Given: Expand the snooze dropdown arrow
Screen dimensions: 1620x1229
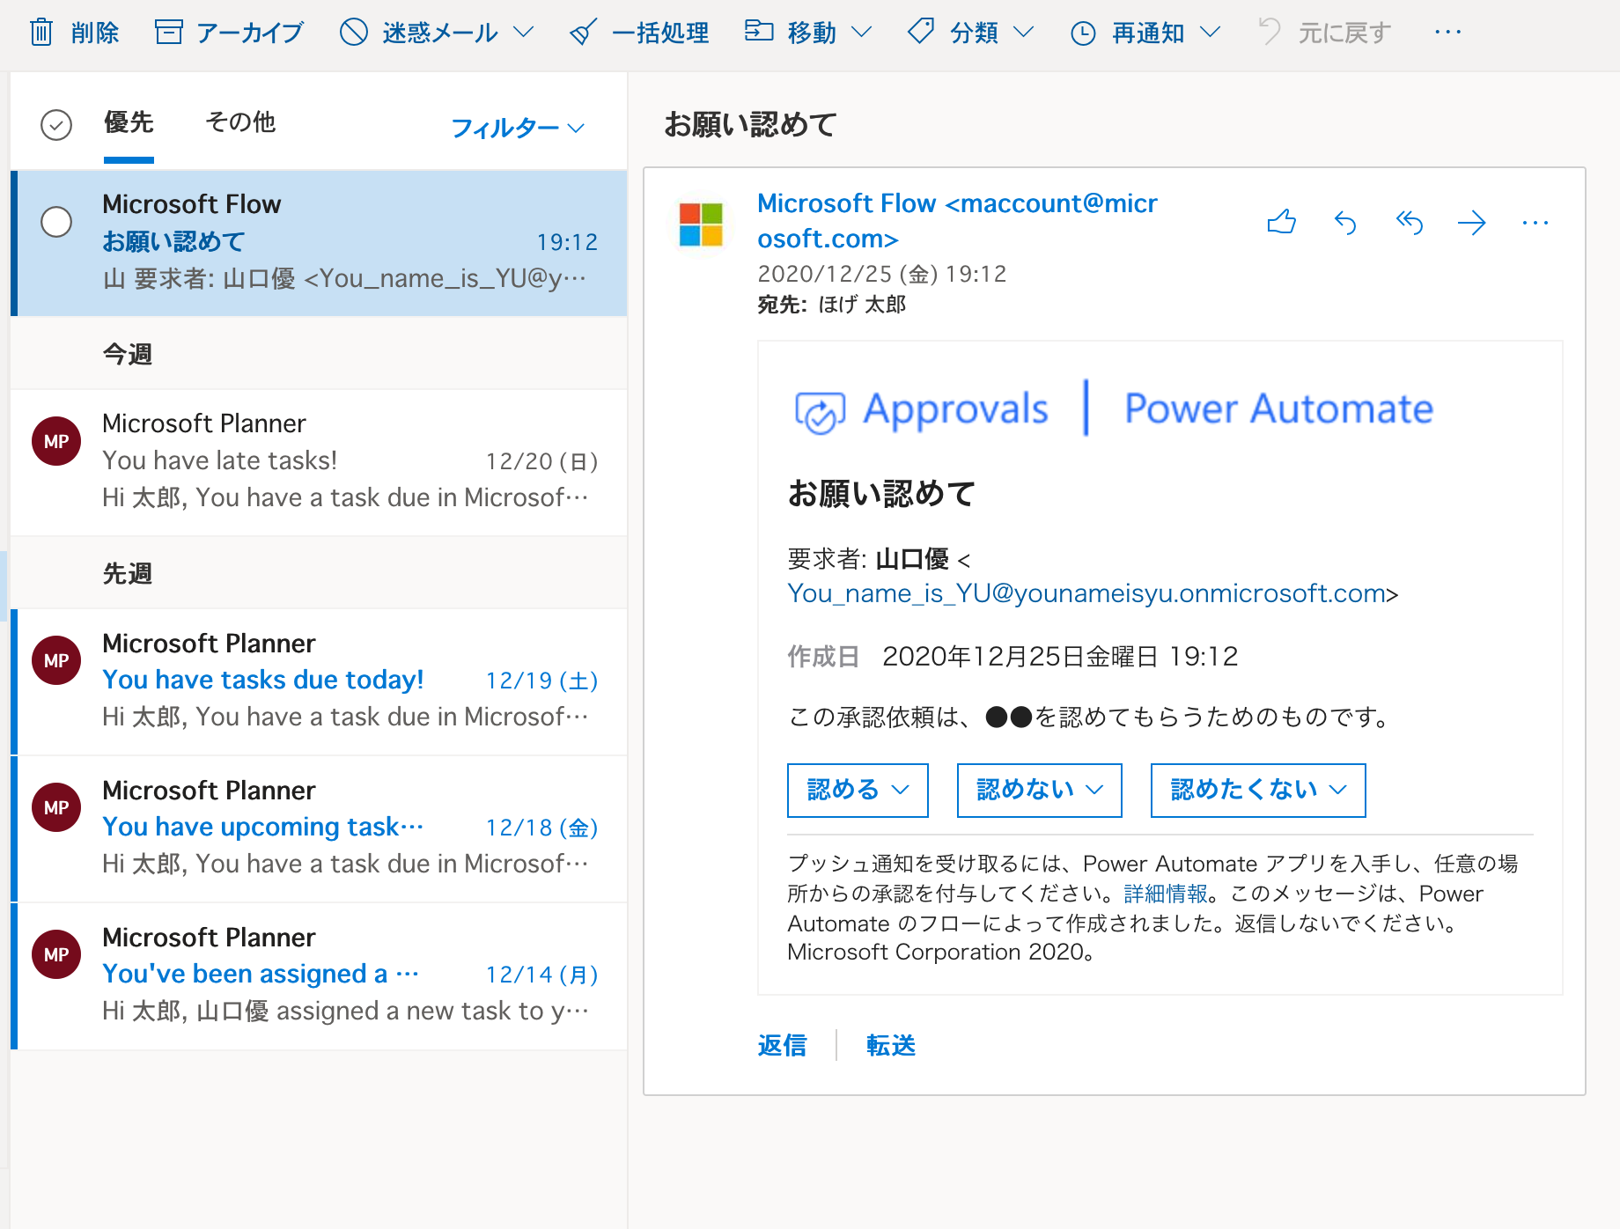Looking at the screenshot, I should (1211, 33).
